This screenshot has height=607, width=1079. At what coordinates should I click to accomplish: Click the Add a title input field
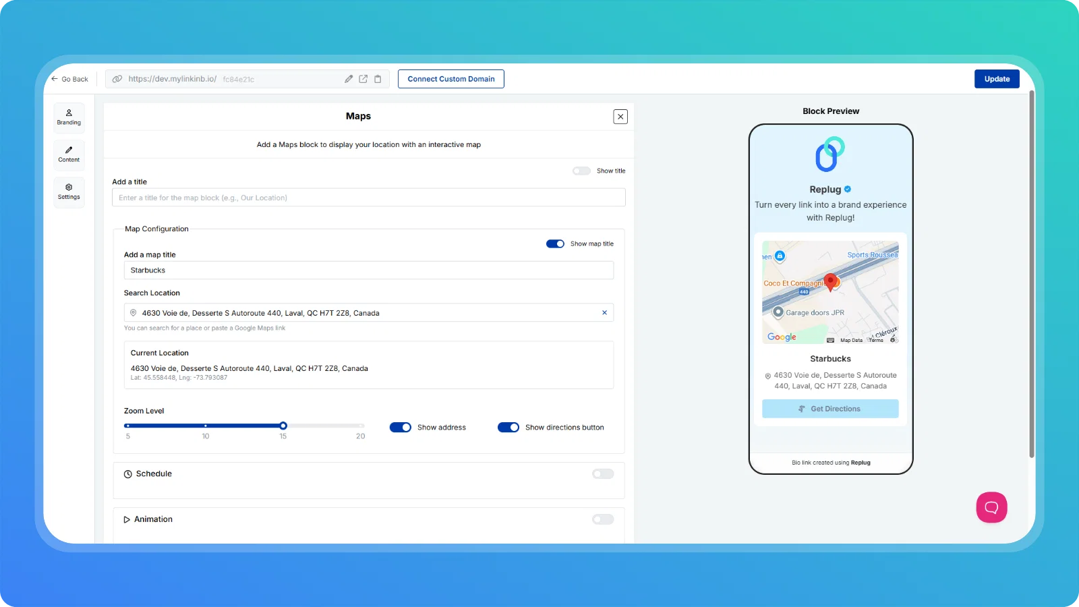[369, 198]
